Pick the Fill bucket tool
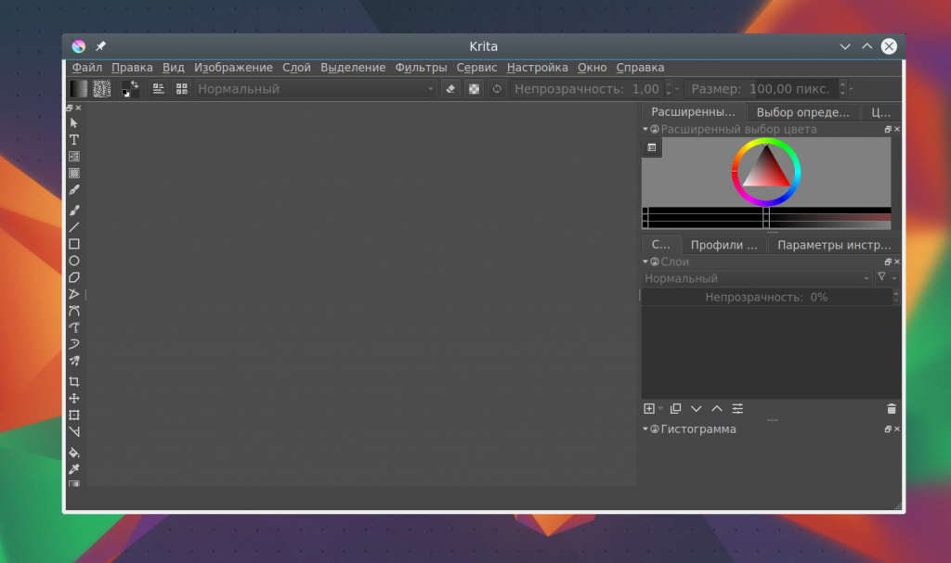 click(x=74, y=453)
